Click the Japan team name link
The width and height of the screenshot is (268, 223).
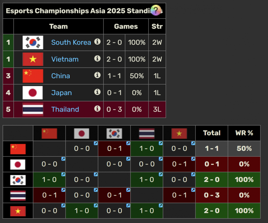click(61, 93)
